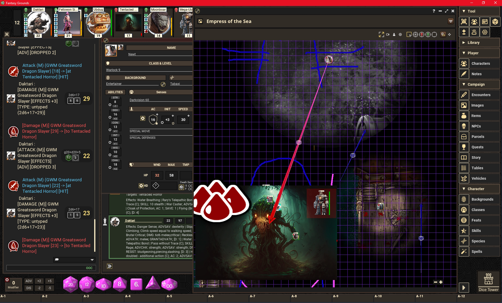This screenshot has width=502, height=303.
Task: Click the empty crosshair circle icon
Action: coord(434,34)
